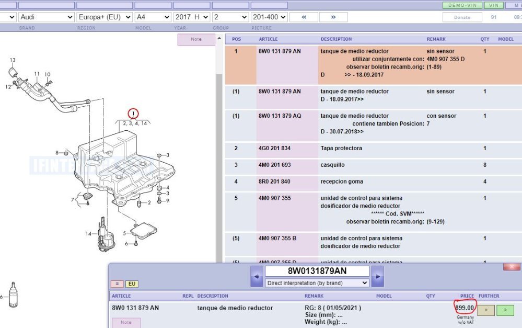
Task: Open the Brand dropdown showing Audi
Action: point(47,17)
